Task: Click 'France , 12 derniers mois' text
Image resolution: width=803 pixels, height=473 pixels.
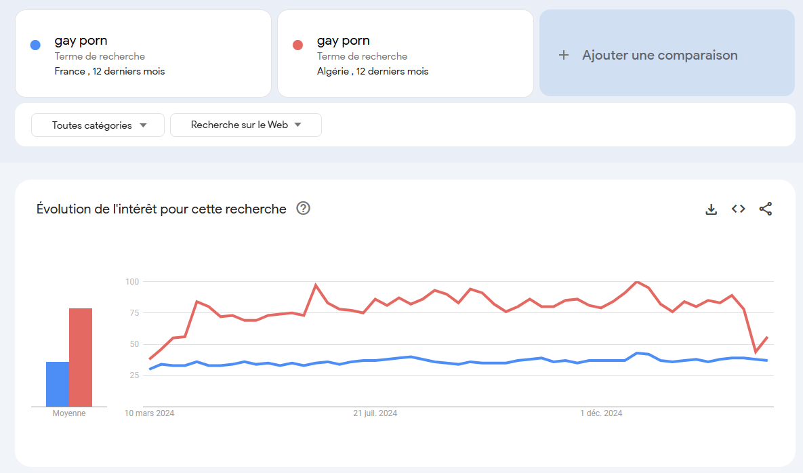Action: point(110,71)
